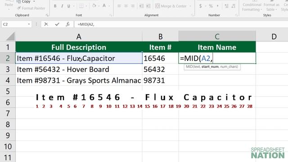Open the Alignment group dialog launcher

[192, 15]
